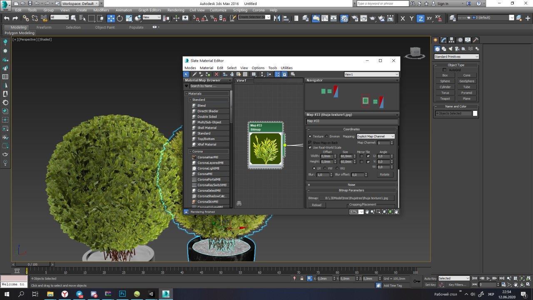Toggle Angle Snap icon

click(x=204, y=18)
